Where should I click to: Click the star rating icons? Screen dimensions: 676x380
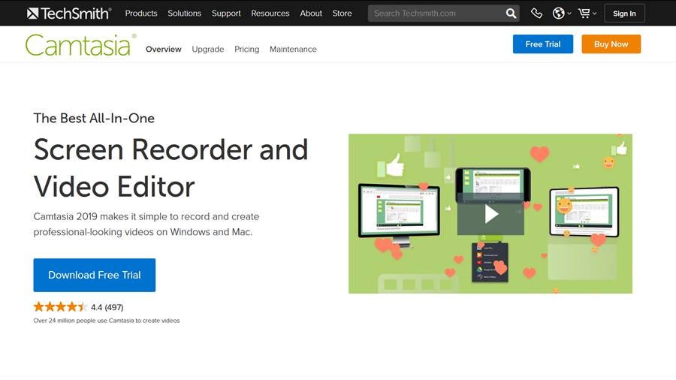pos(60,306)
